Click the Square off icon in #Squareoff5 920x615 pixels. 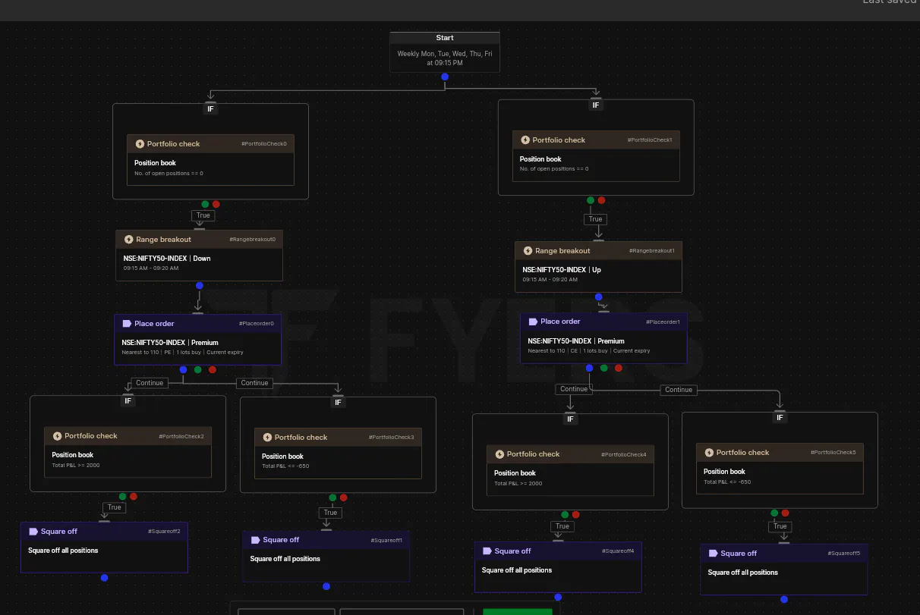coord(714,554)
